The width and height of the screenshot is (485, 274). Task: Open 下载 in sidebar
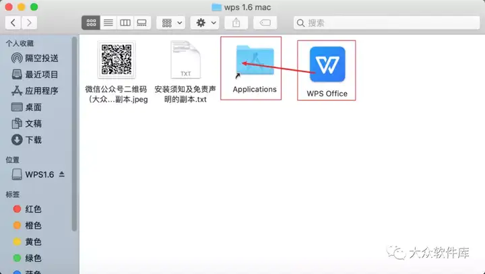point(26,140)
